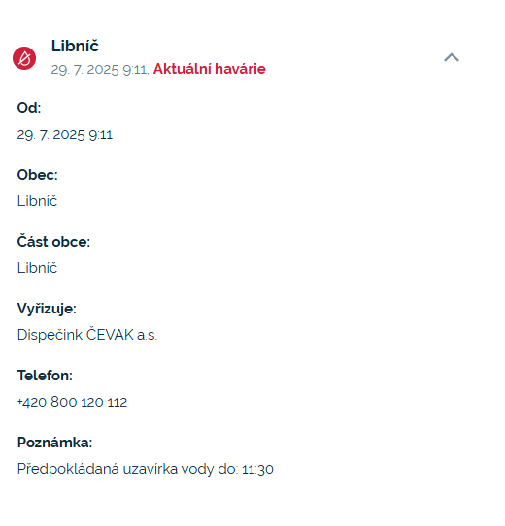Click the Od: field label
This screenshot has width=505, height=526.
pyautogui.click(x=29, y=108)
